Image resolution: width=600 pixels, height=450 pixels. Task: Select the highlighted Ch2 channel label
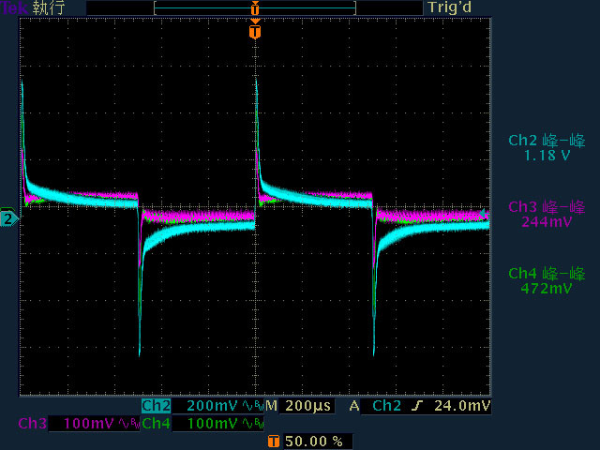(x=157, y=406)
